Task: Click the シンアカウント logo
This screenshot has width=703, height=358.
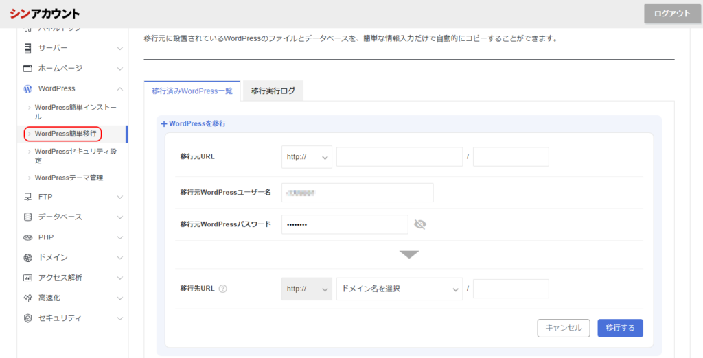Action: 45,14
